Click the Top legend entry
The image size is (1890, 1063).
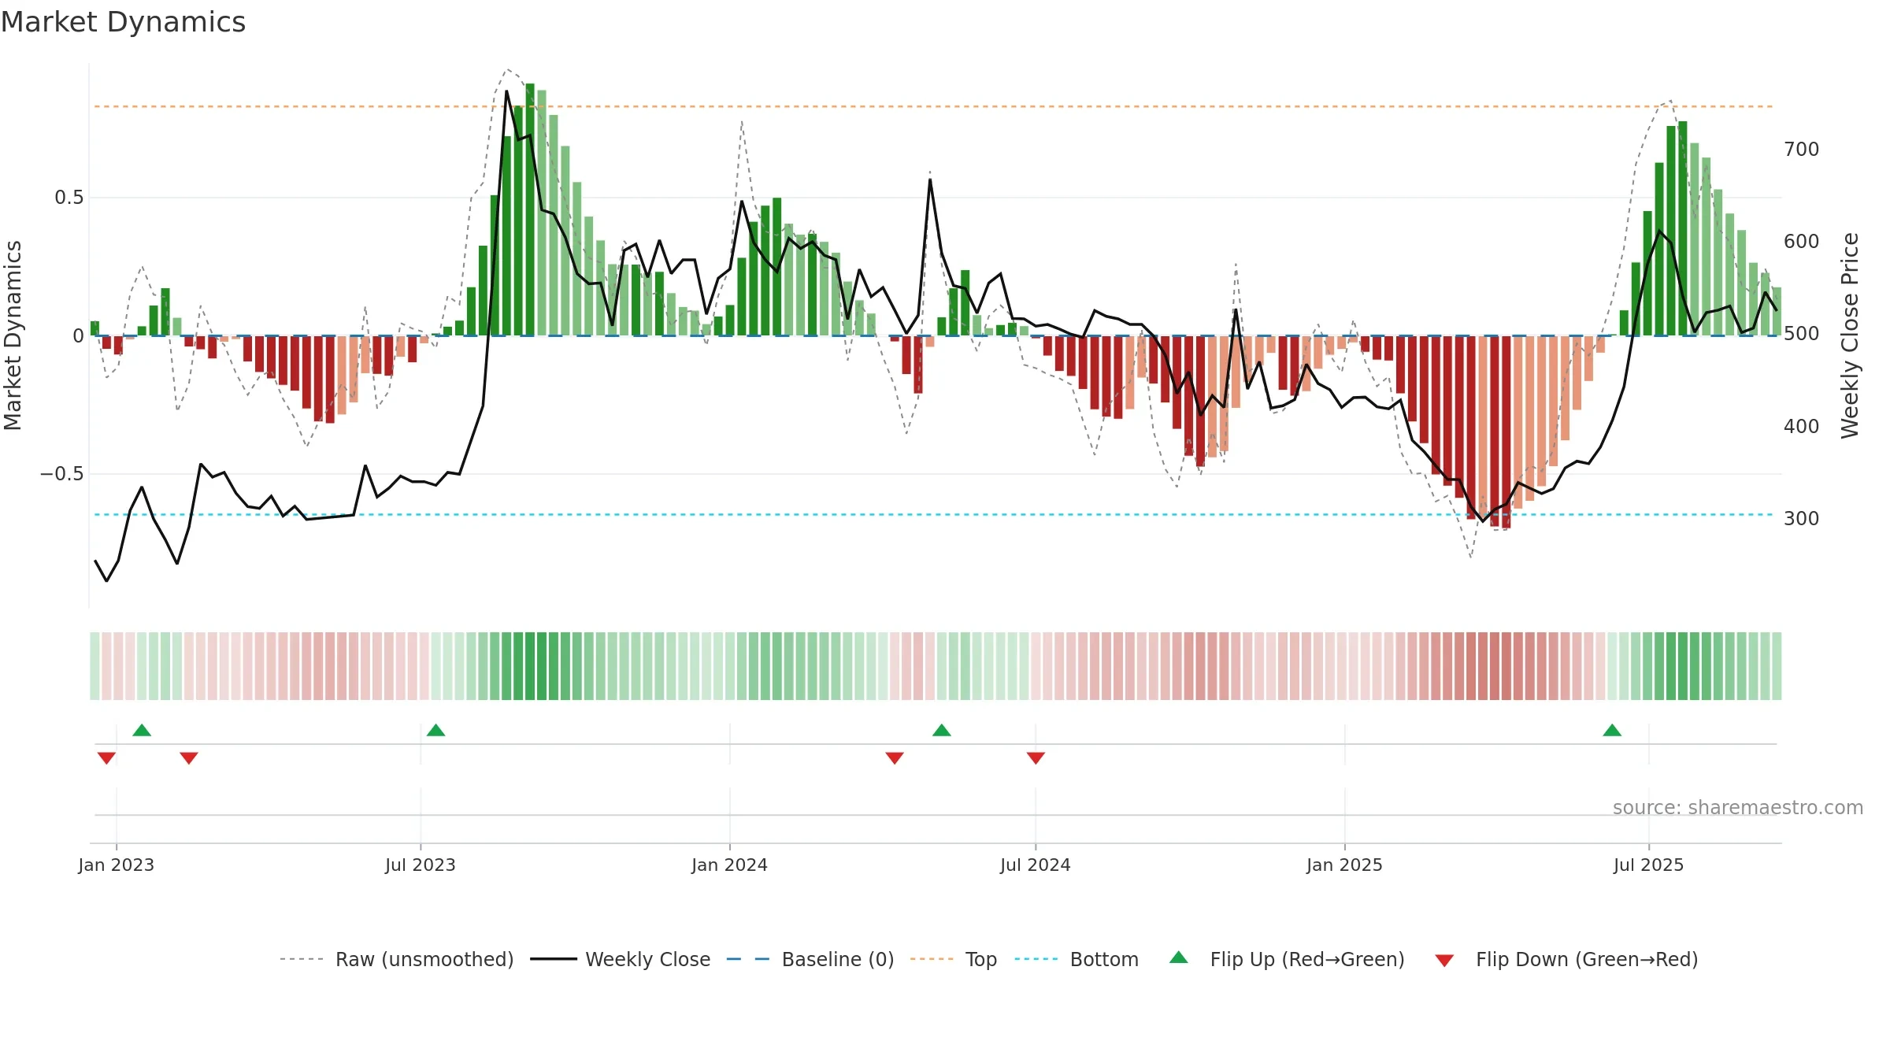[x=953, y=959]
